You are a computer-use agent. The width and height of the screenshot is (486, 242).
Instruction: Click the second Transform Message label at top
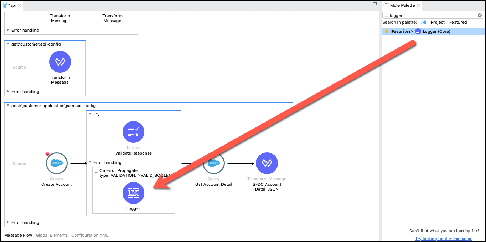pos(112,18)
